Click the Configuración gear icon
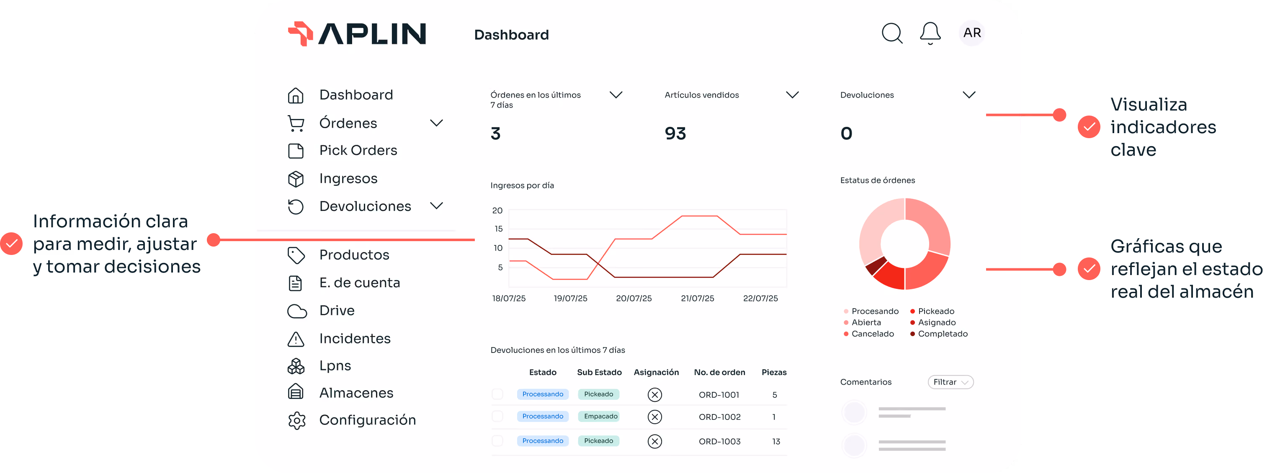The width and height of the screenshot is (1275, 476). 296,421
